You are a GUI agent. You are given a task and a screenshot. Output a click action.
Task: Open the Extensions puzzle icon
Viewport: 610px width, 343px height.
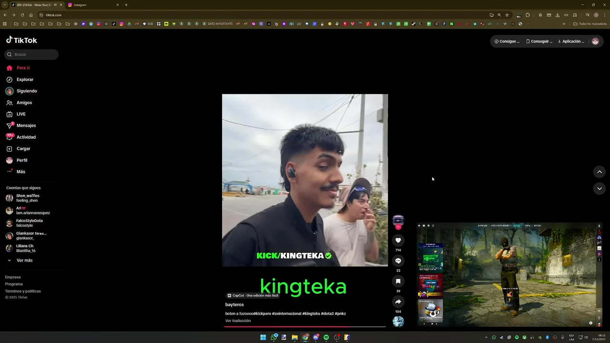click(x=528, y=15)
